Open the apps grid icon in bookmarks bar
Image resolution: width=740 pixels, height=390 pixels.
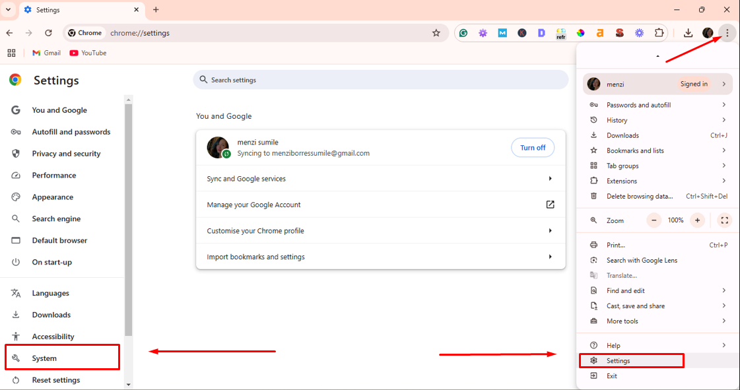[x=11, y=53]
